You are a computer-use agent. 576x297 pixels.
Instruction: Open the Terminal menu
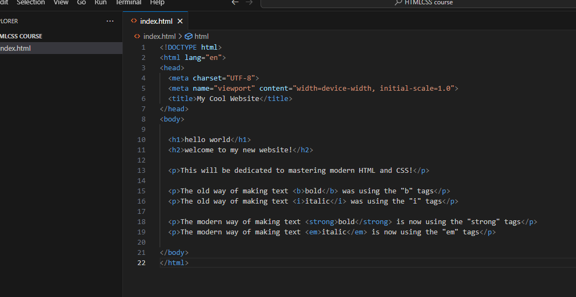coord(128,3)
